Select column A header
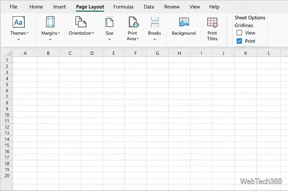 (x=25, y=53)
